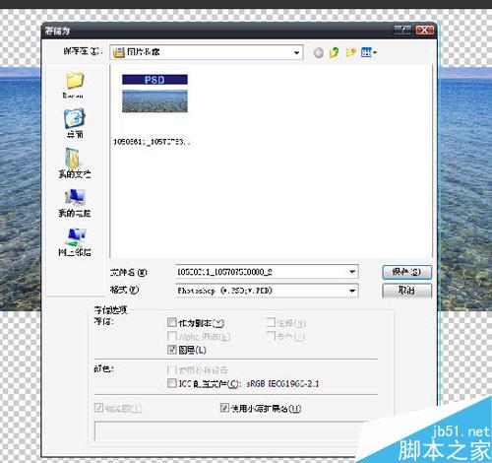Toggle the Thumbnail checkbox
Screen dimensions: 492x463
point(98,408)
